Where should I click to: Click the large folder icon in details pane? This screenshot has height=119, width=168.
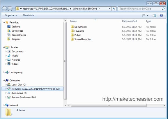coord(8,112)
